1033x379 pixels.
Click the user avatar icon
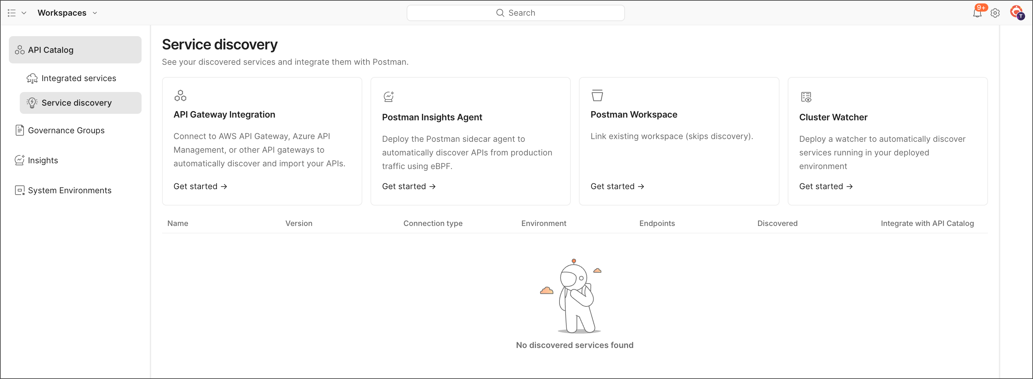click(x=1017, y=12)
